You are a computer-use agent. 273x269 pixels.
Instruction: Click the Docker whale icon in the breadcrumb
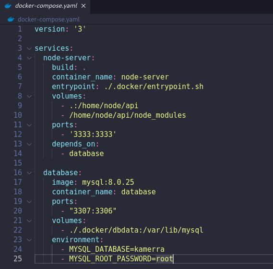tap(11, 19)
